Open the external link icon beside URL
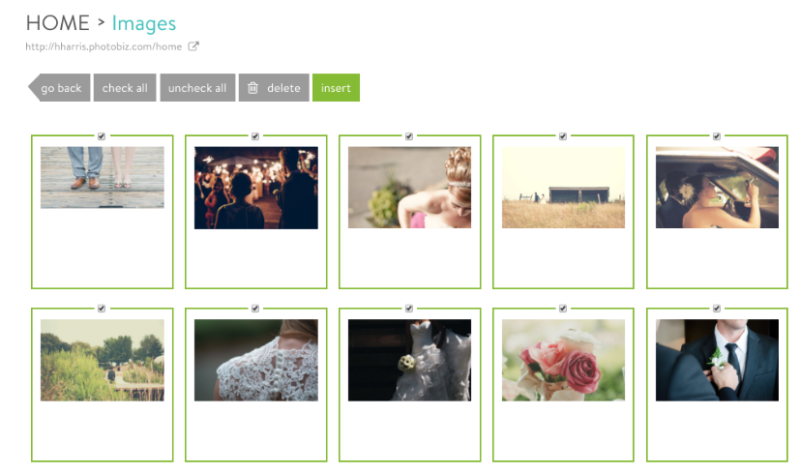Image resolution: width=800 pixels, height=474 pixels. pos(193,46)
